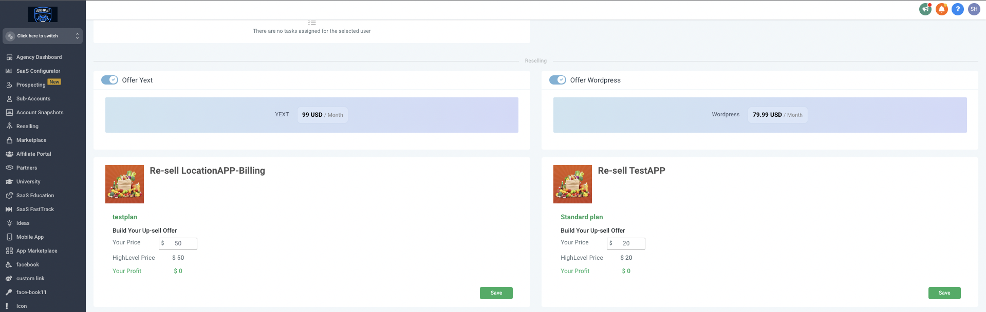Go to the Prospecting menu item
This screenshot has width=986, height=312.
coord(31,85)
